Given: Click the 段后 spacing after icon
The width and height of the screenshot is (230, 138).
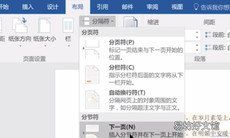Looking at the screenshot, I should pos(208,48).
